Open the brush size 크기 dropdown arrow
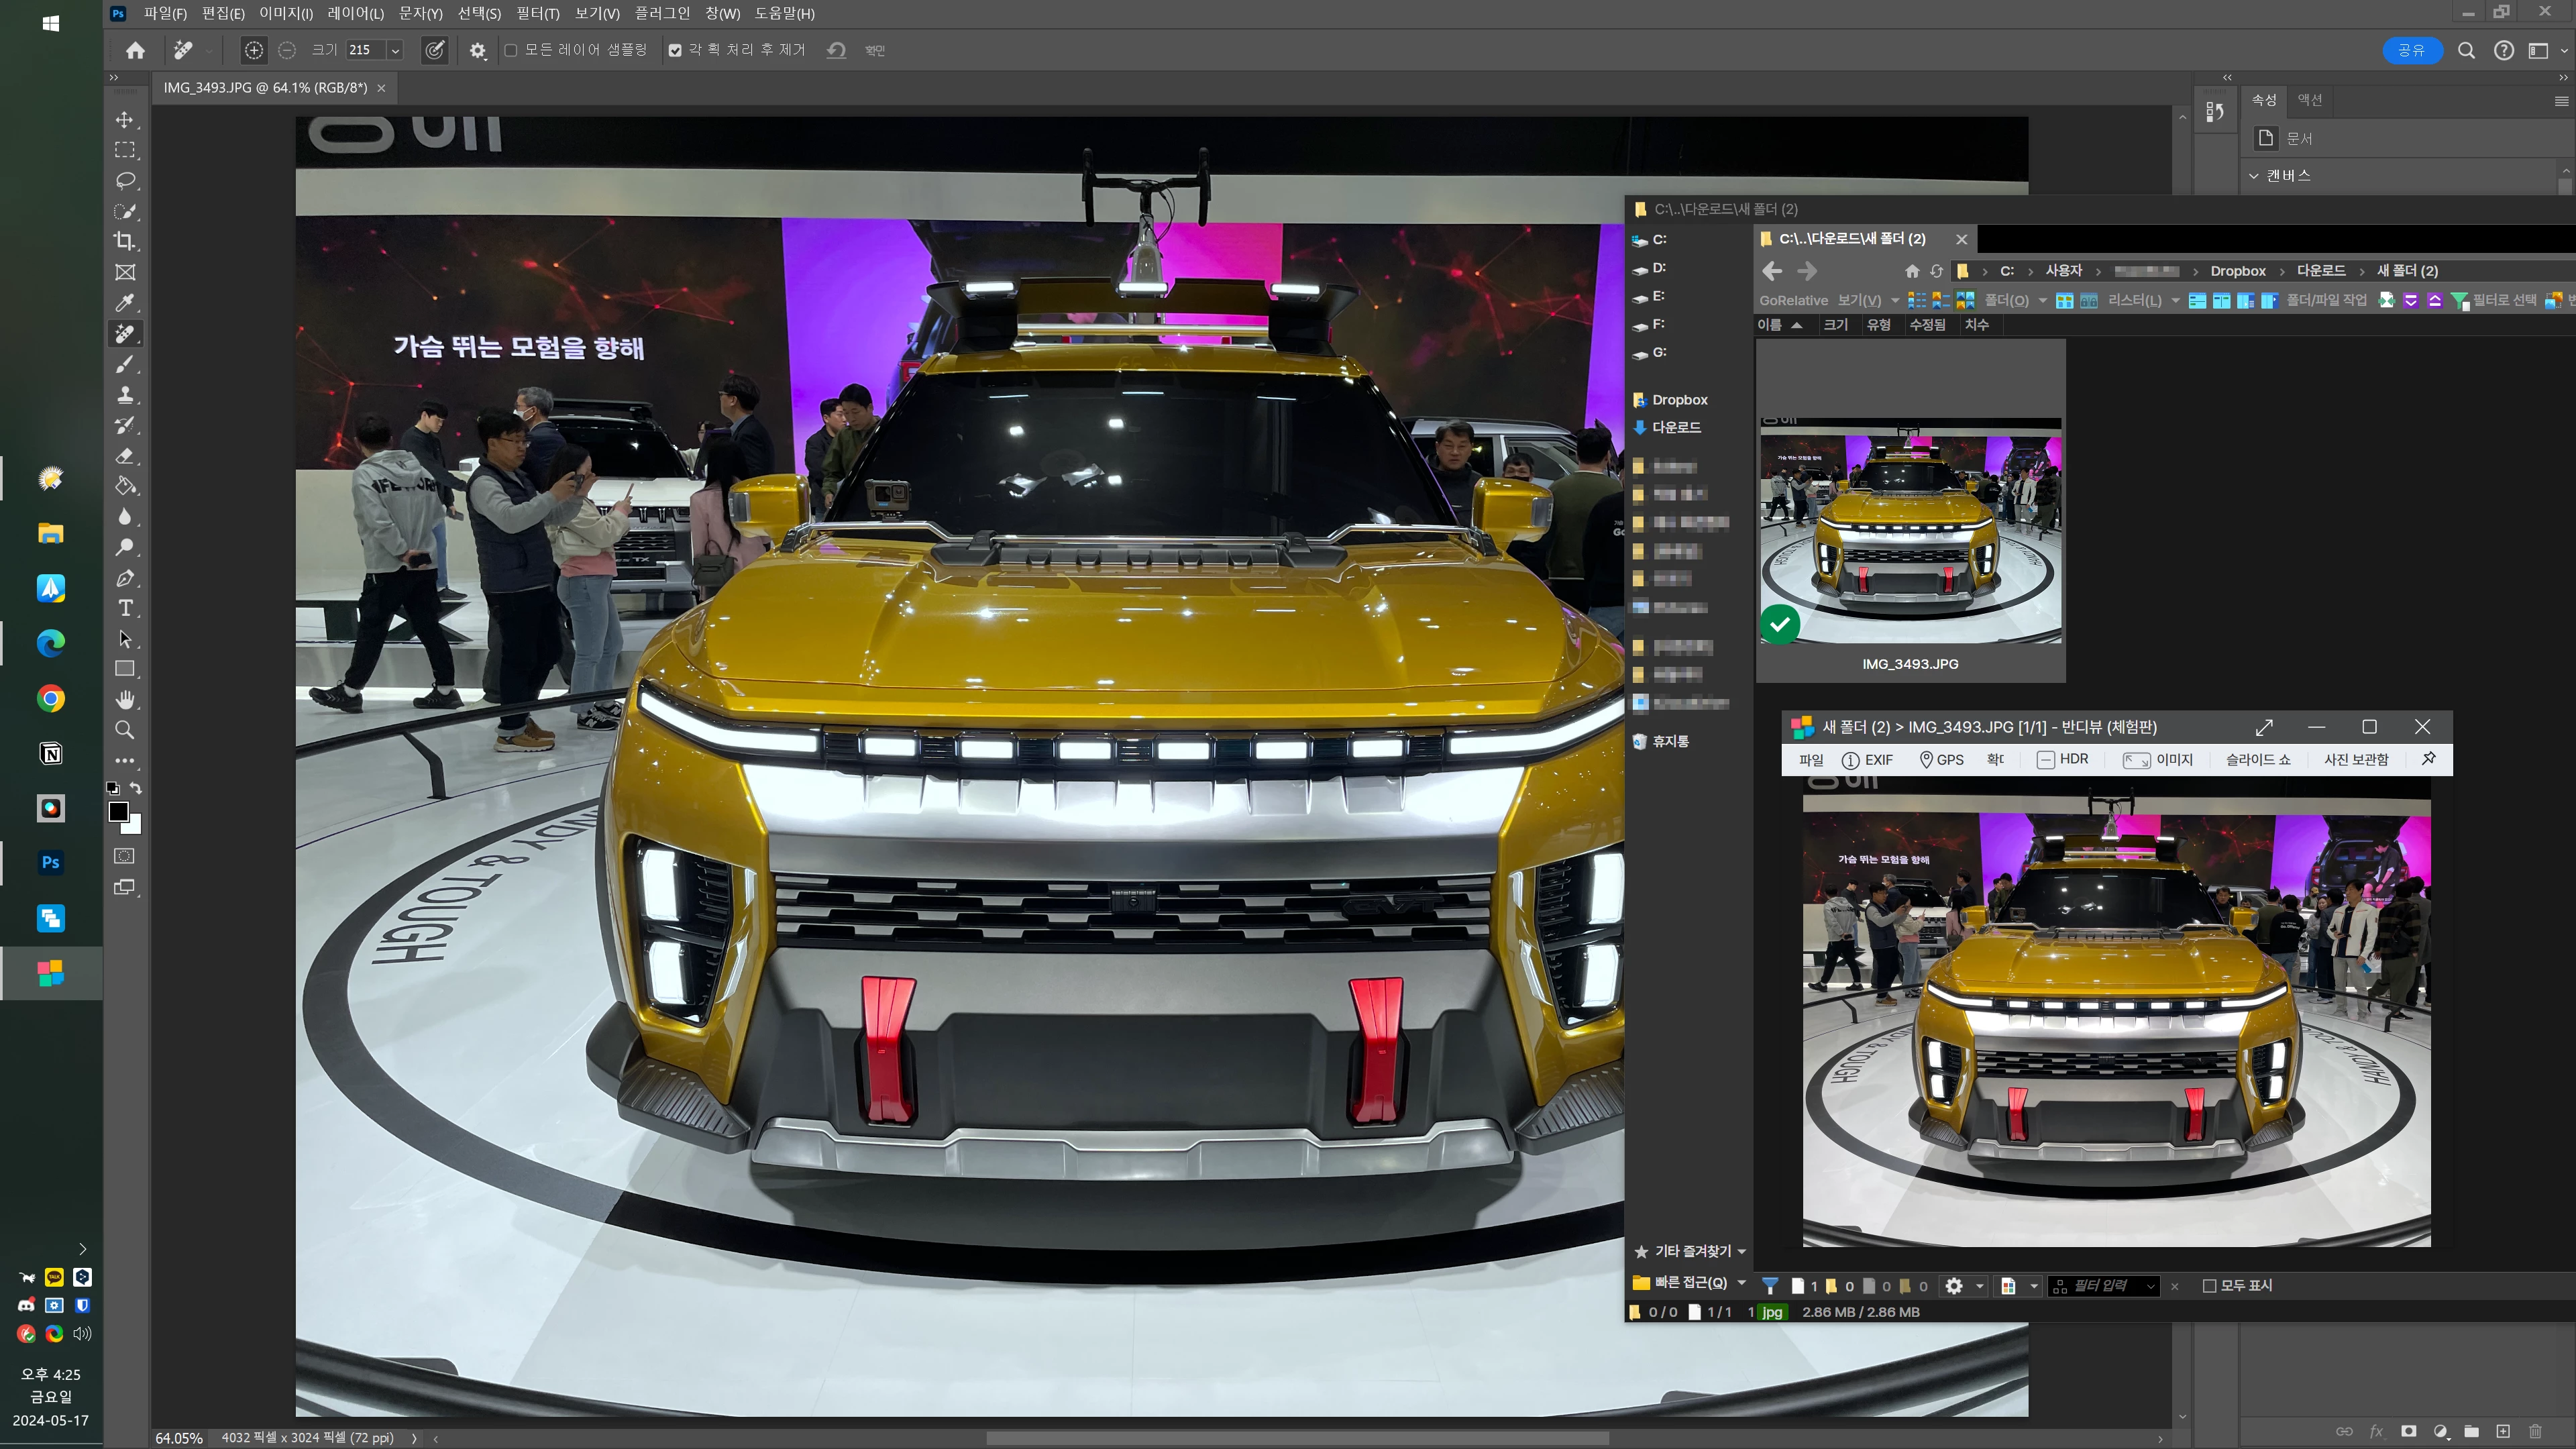 coord(395,50)
